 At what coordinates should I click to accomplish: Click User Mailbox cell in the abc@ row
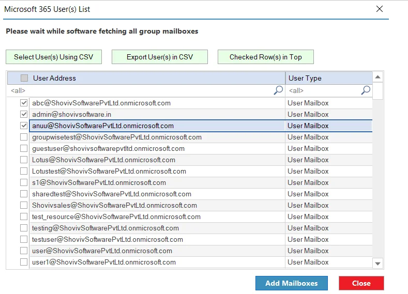329,103
